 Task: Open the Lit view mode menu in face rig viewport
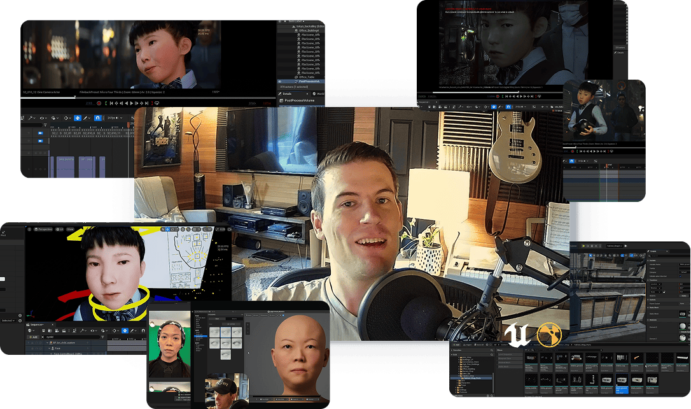tap(60, 229)
